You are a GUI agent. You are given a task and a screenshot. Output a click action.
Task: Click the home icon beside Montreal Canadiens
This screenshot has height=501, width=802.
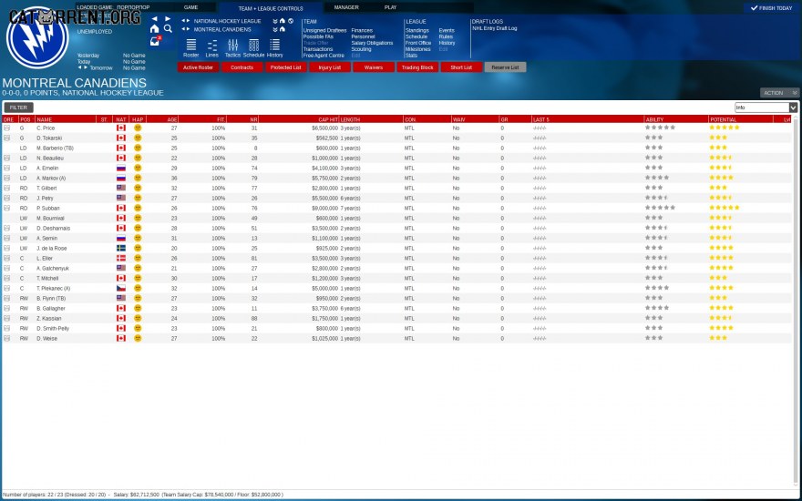click(283, 30)
